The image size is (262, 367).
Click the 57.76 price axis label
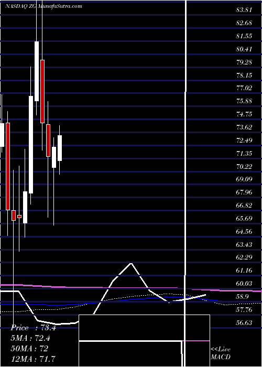[244, 310]
